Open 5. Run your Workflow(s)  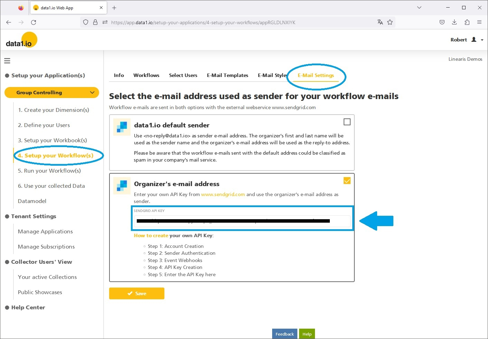(x=49, y=171)
